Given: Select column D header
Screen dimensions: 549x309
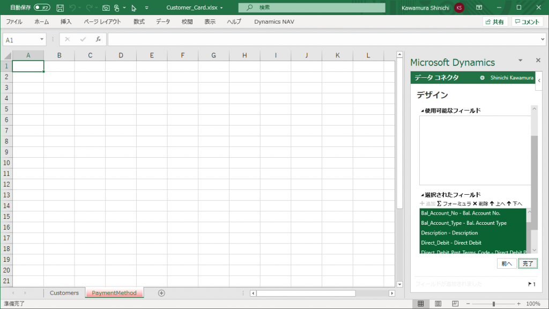Looking at the screenshot, I should coord(121,55).
